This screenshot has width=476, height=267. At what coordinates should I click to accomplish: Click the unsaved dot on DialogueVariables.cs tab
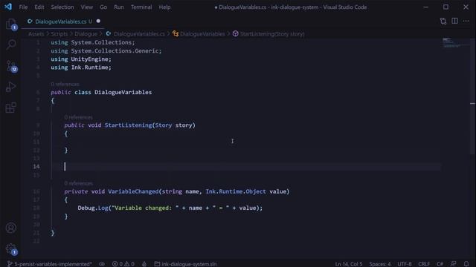click(98, 22)
